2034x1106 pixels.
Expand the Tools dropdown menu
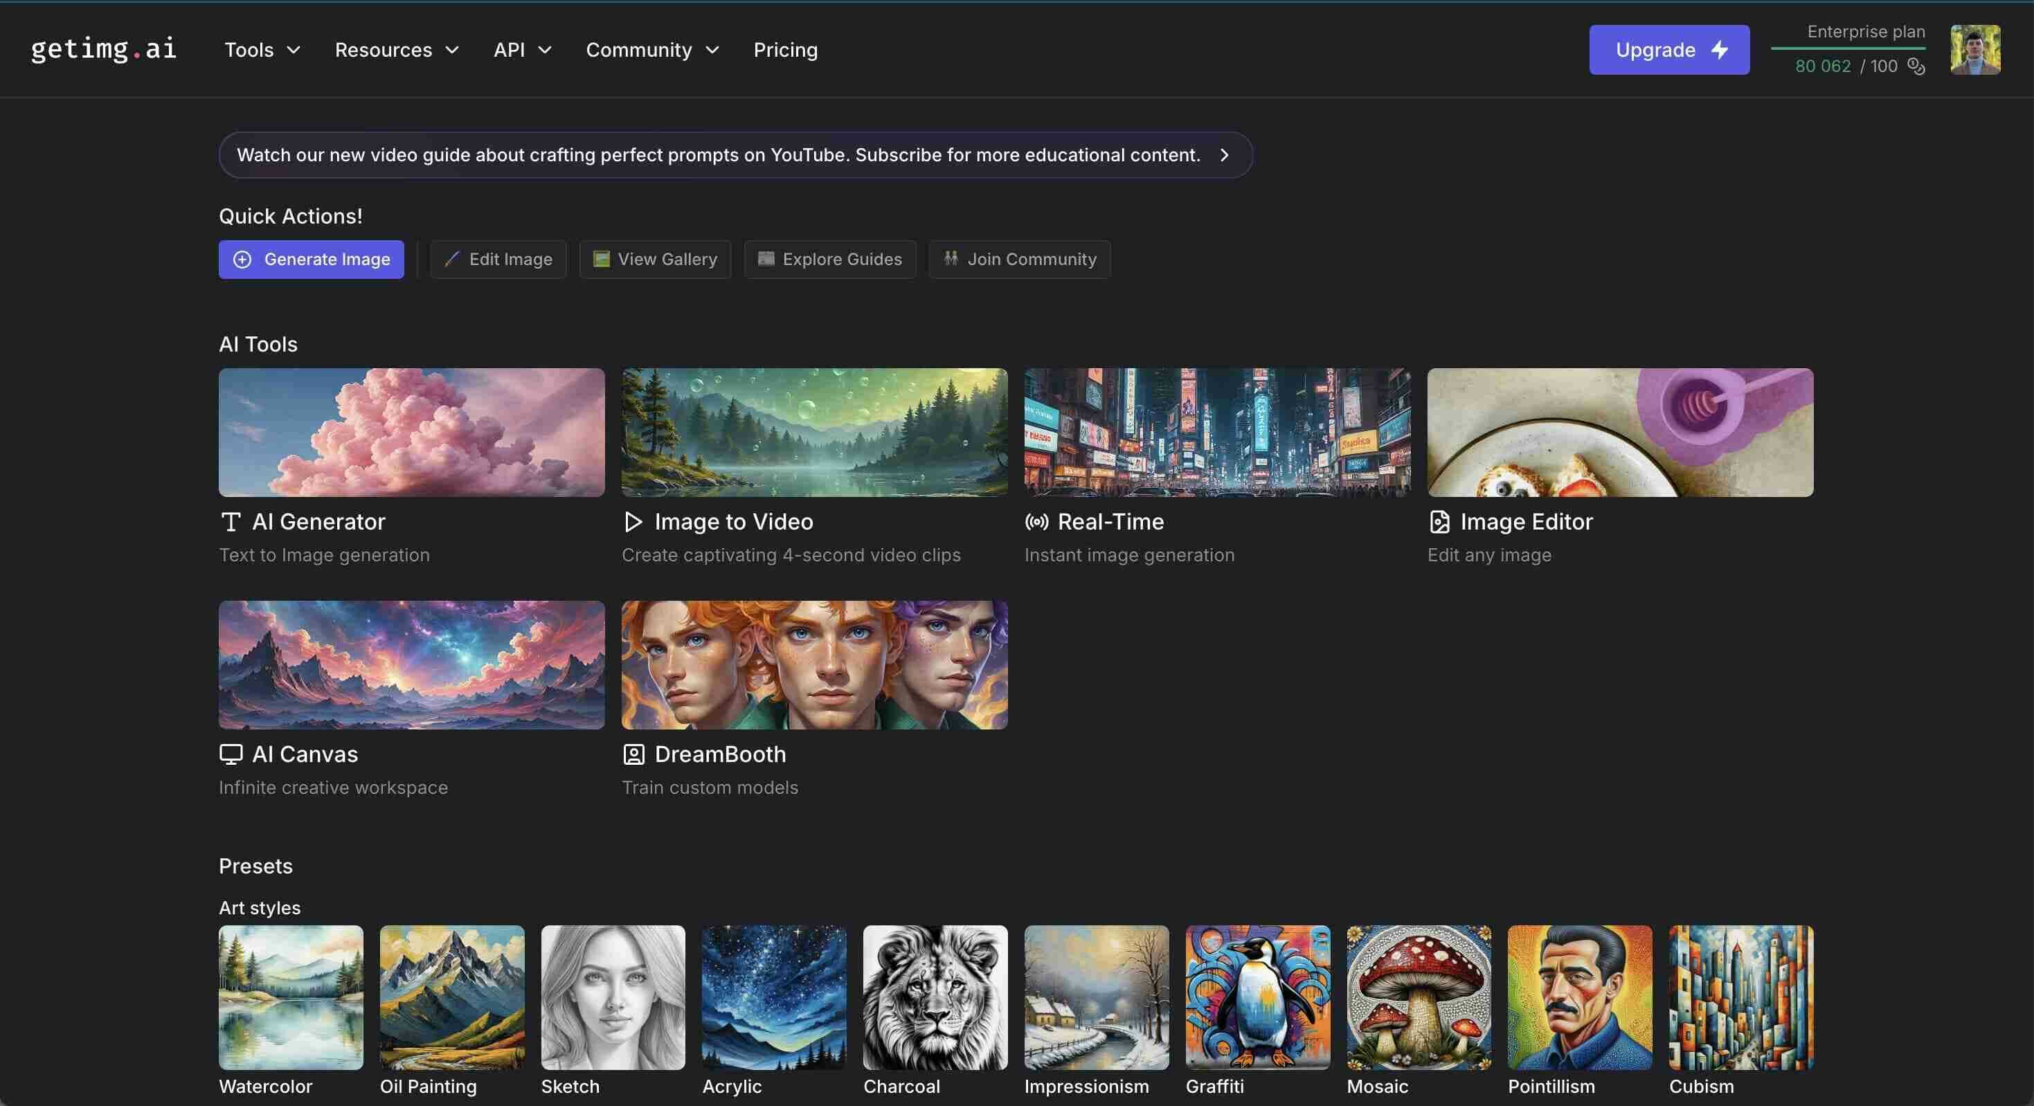tap(262, 50)
